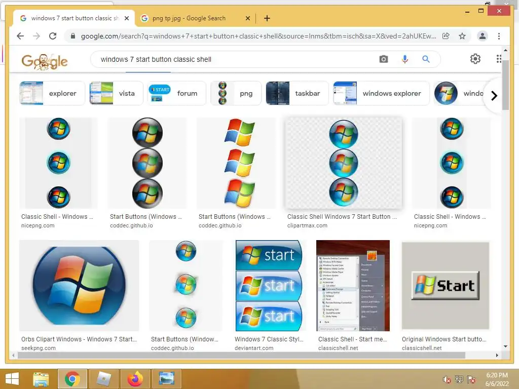Open first nicepng.com Classic Shell orb image
Viewport: 519px width, 389px height.
(x=58, y=163)
